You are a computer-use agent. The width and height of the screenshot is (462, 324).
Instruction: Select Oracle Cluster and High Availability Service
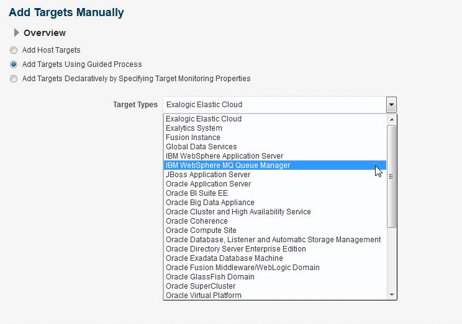[275, 212]
